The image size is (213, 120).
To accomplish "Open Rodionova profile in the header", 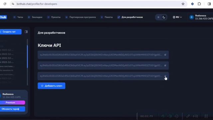I will click(x=201, y=17).
